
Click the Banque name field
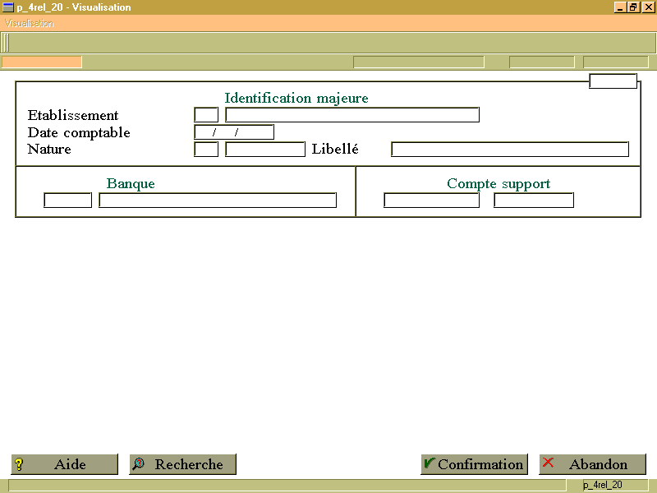218,200
